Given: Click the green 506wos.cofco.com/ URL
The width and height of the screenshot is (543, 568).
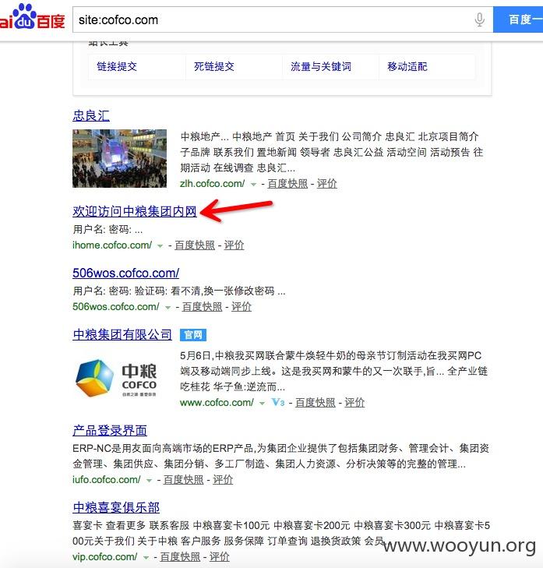Looking at the screenshot, I should pos(116,307).
